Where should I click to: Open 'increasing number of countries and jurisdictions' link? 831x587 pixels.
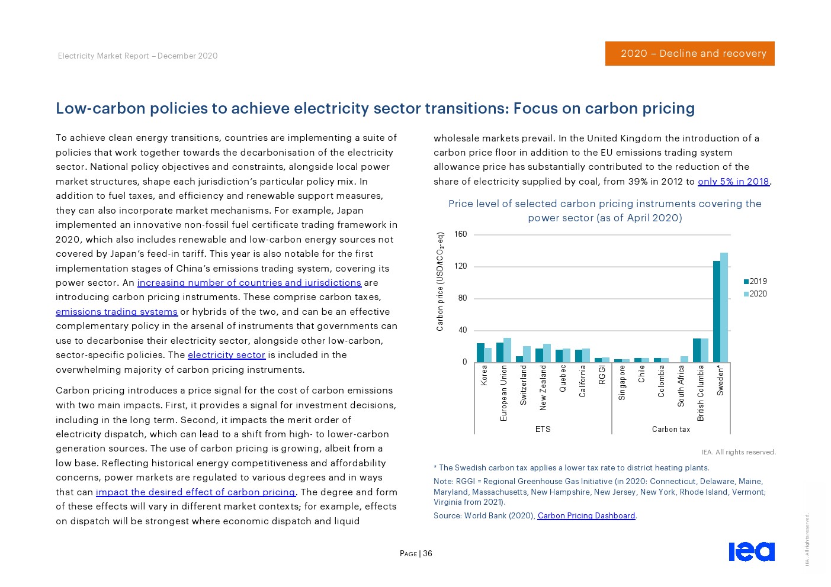pos(249,283)
